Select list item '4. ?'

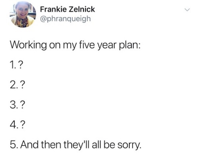coord(17,125)
